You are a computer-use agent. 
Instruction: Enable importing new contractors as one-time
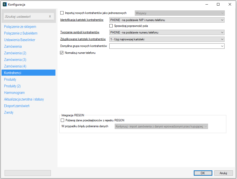click(x=62, y=13)
